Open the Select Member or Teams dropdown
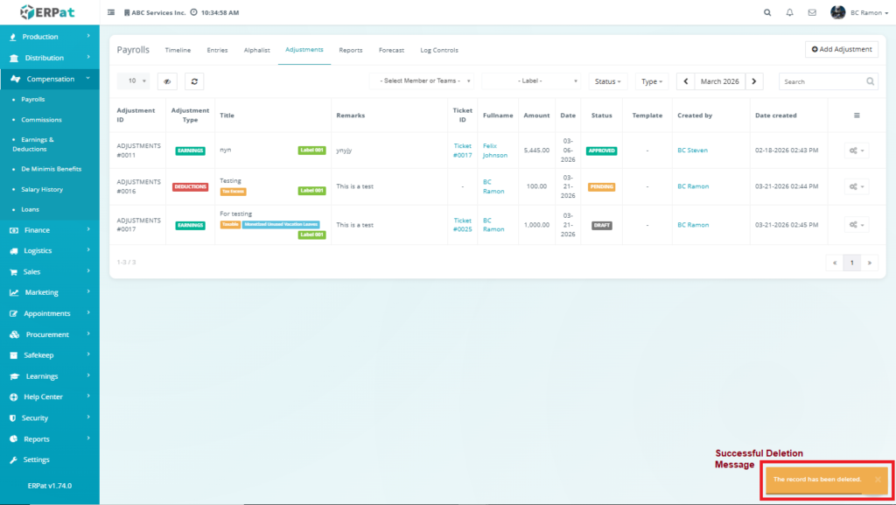 (x=422, y=81)
